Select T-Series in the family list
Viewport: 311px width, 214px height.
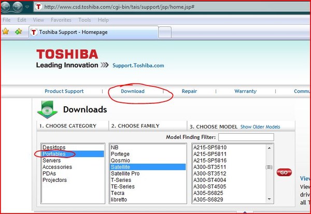click(x=148, y=180)
